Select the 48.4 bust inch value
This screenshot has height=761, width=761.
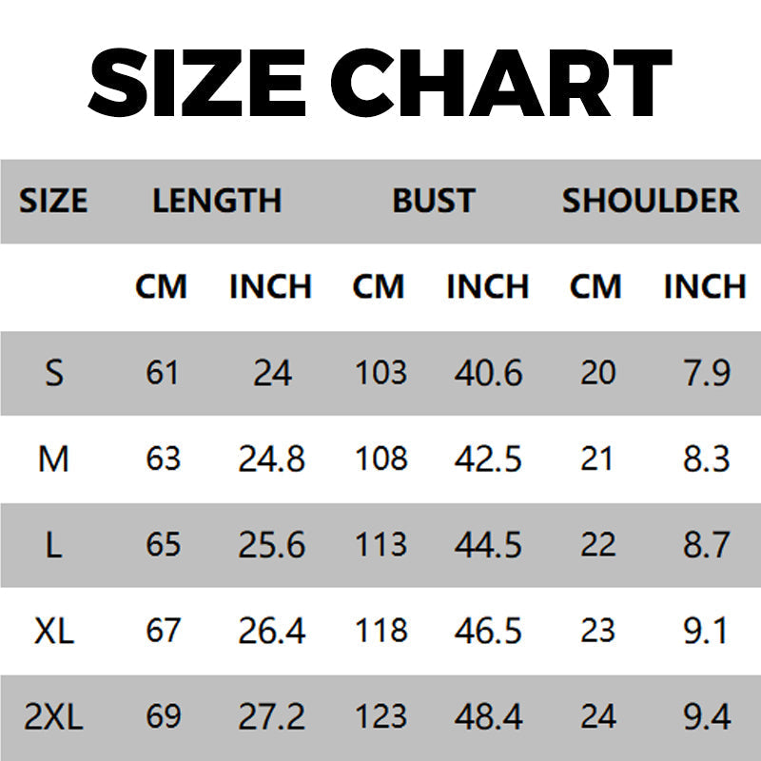(488, 716)
